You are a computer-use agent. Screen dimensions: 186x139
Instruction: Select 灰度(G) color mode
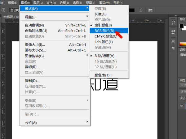click(109, 14)
